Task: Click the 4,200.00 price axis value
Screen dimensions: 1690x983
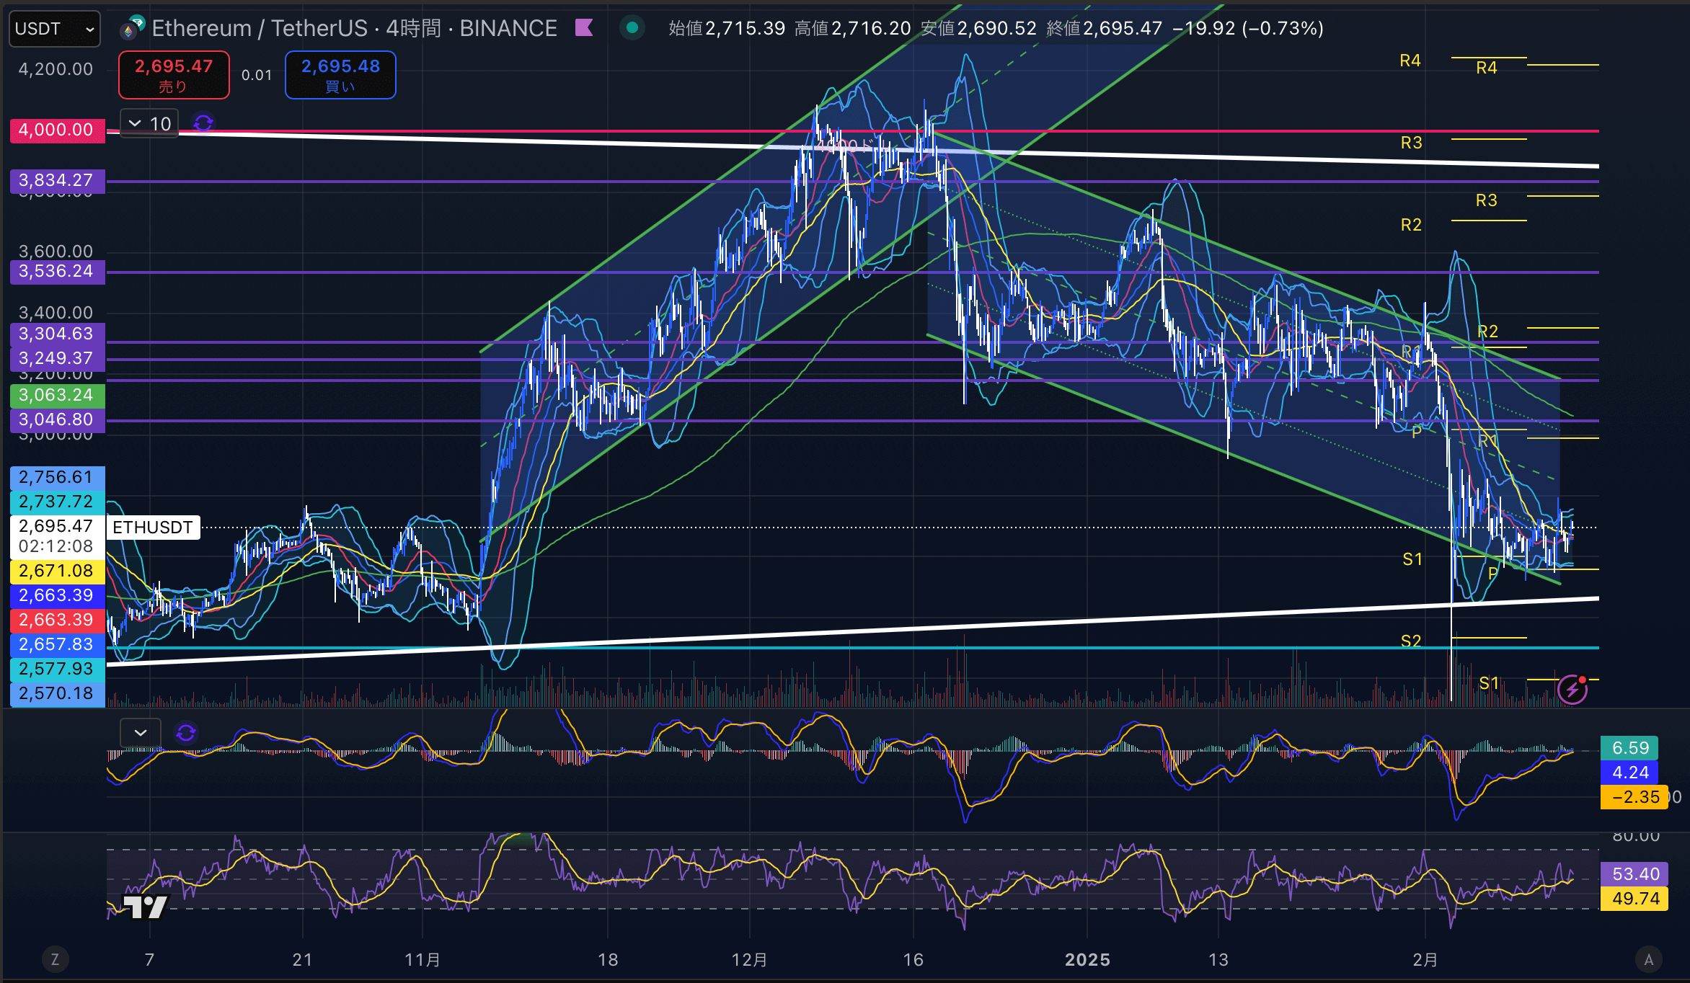Action: coord(56,69)
